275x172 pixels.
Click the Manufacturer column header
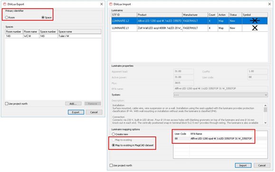(195, 15)
